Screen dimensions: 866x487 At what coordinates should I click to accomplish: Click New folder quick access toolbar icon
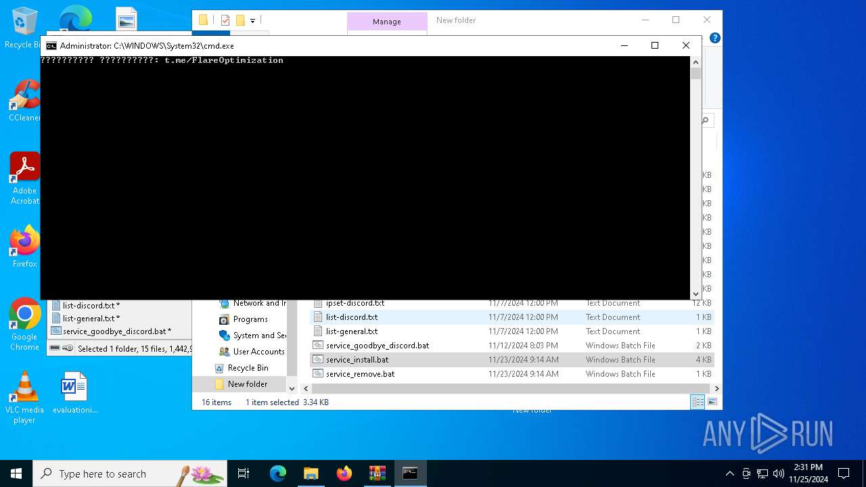240,20
